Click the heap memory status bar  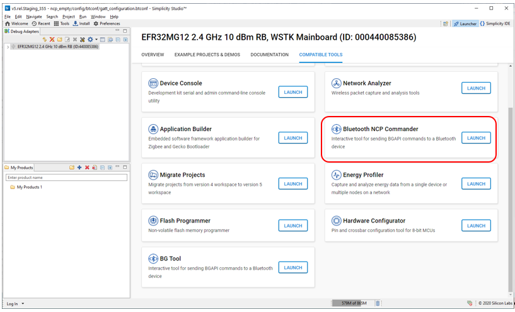pos(354,303)
